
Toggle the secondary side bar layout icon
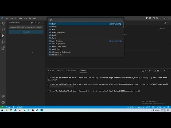(x=154, y=18)
